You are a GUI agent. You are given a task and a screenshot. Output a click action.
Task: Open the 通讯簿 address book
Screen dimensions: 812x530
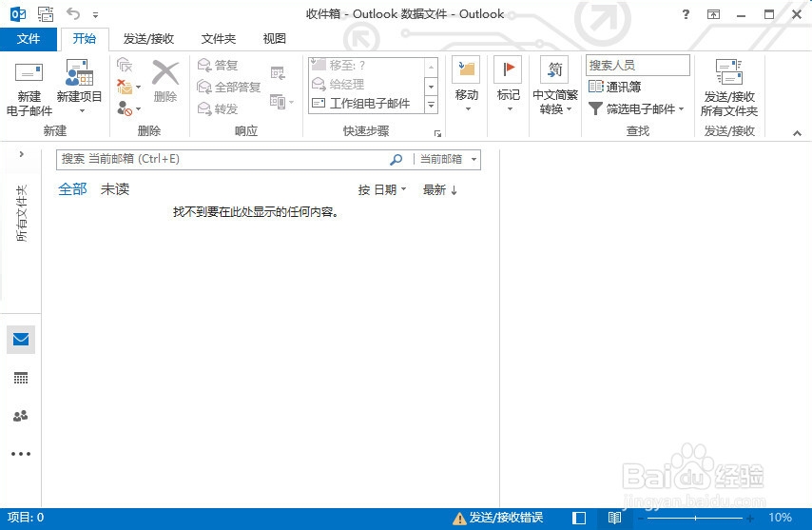(x=614, y=87)
